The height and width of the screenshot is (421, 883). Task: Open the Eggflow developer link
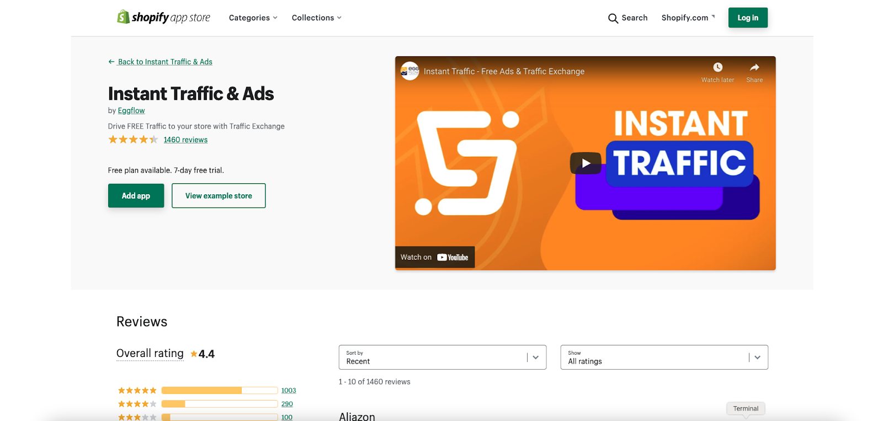(131, 110)
